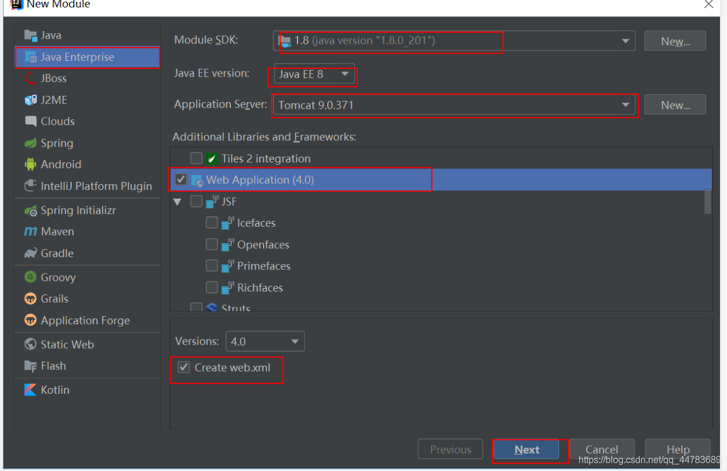Click the frameworks list scrollbar thumb
This screenshot has height=471, width=727.
tap(708, 202)
